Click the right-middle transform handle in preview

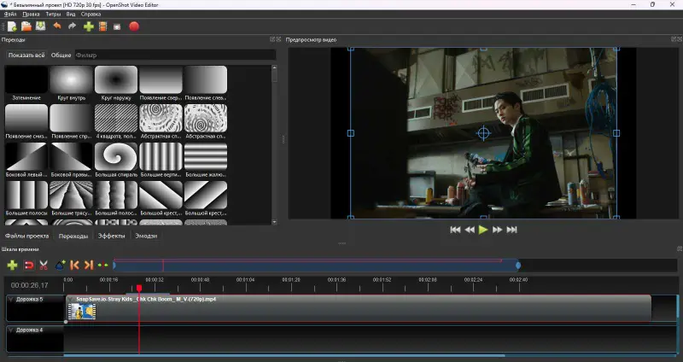pyautogui.click(x=616, y=133)
